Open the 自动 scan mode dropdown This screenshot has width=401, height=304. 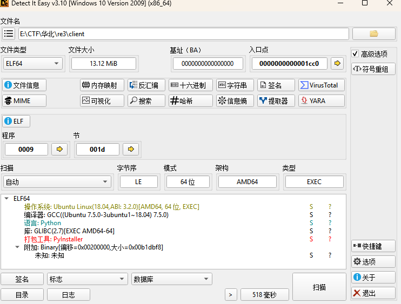click(x=57, y=182)
